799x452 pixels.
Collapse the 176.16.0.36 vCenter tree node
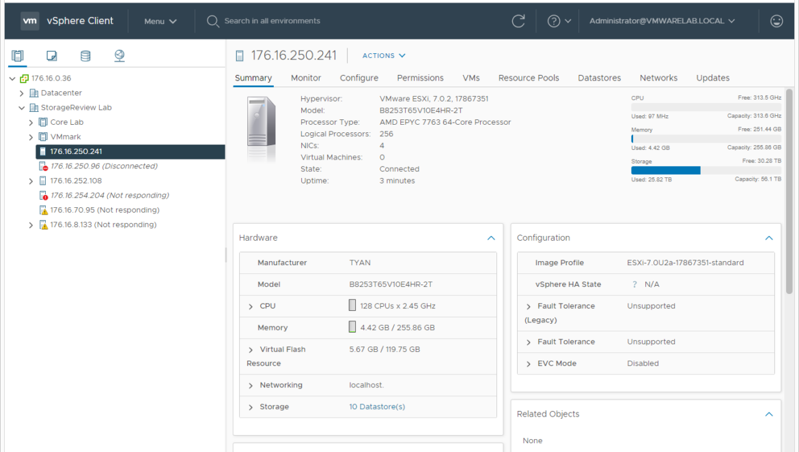click(12, 79)
